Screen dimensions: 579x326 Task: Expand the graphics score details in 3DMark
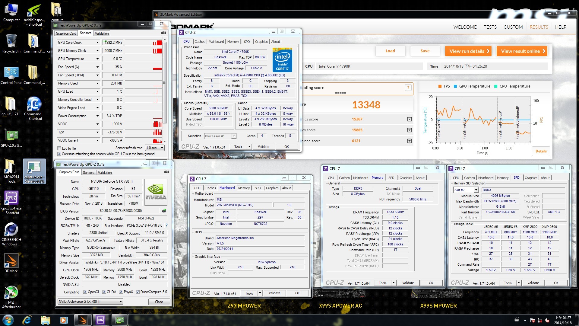point(409,119)
